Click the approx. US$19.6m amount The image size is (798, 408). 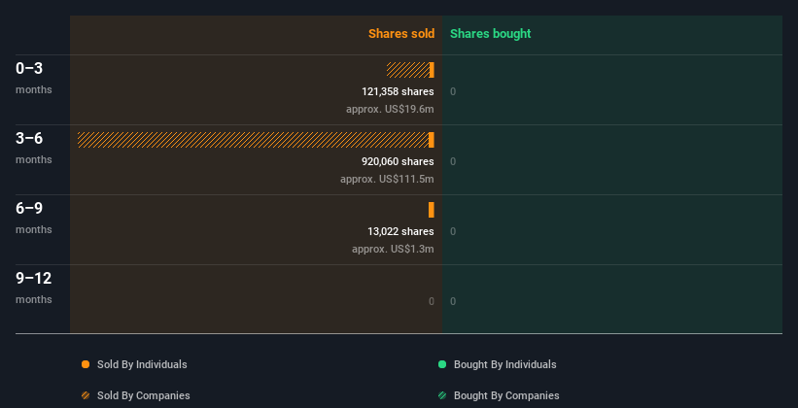(390, 109)
